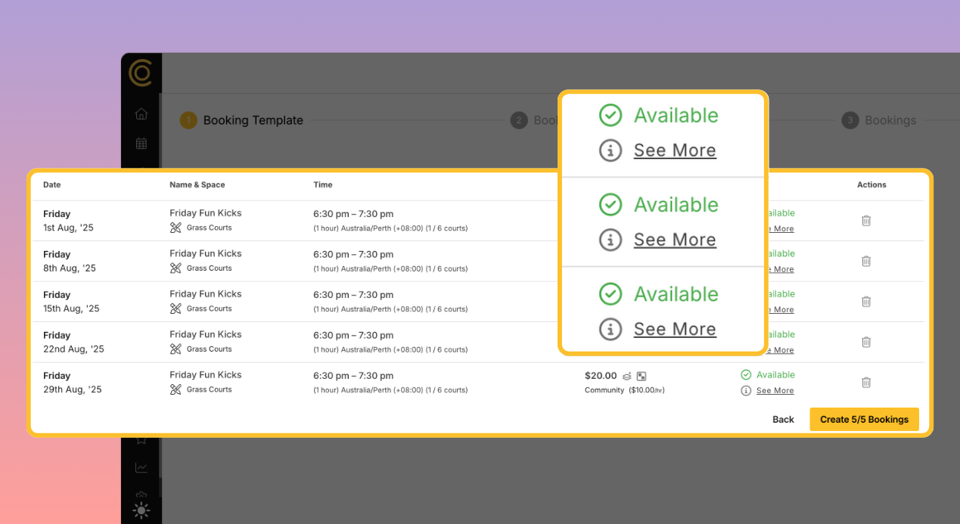
Task: Open the line chart reports icon in sidebar
Action: coord(141,468)
